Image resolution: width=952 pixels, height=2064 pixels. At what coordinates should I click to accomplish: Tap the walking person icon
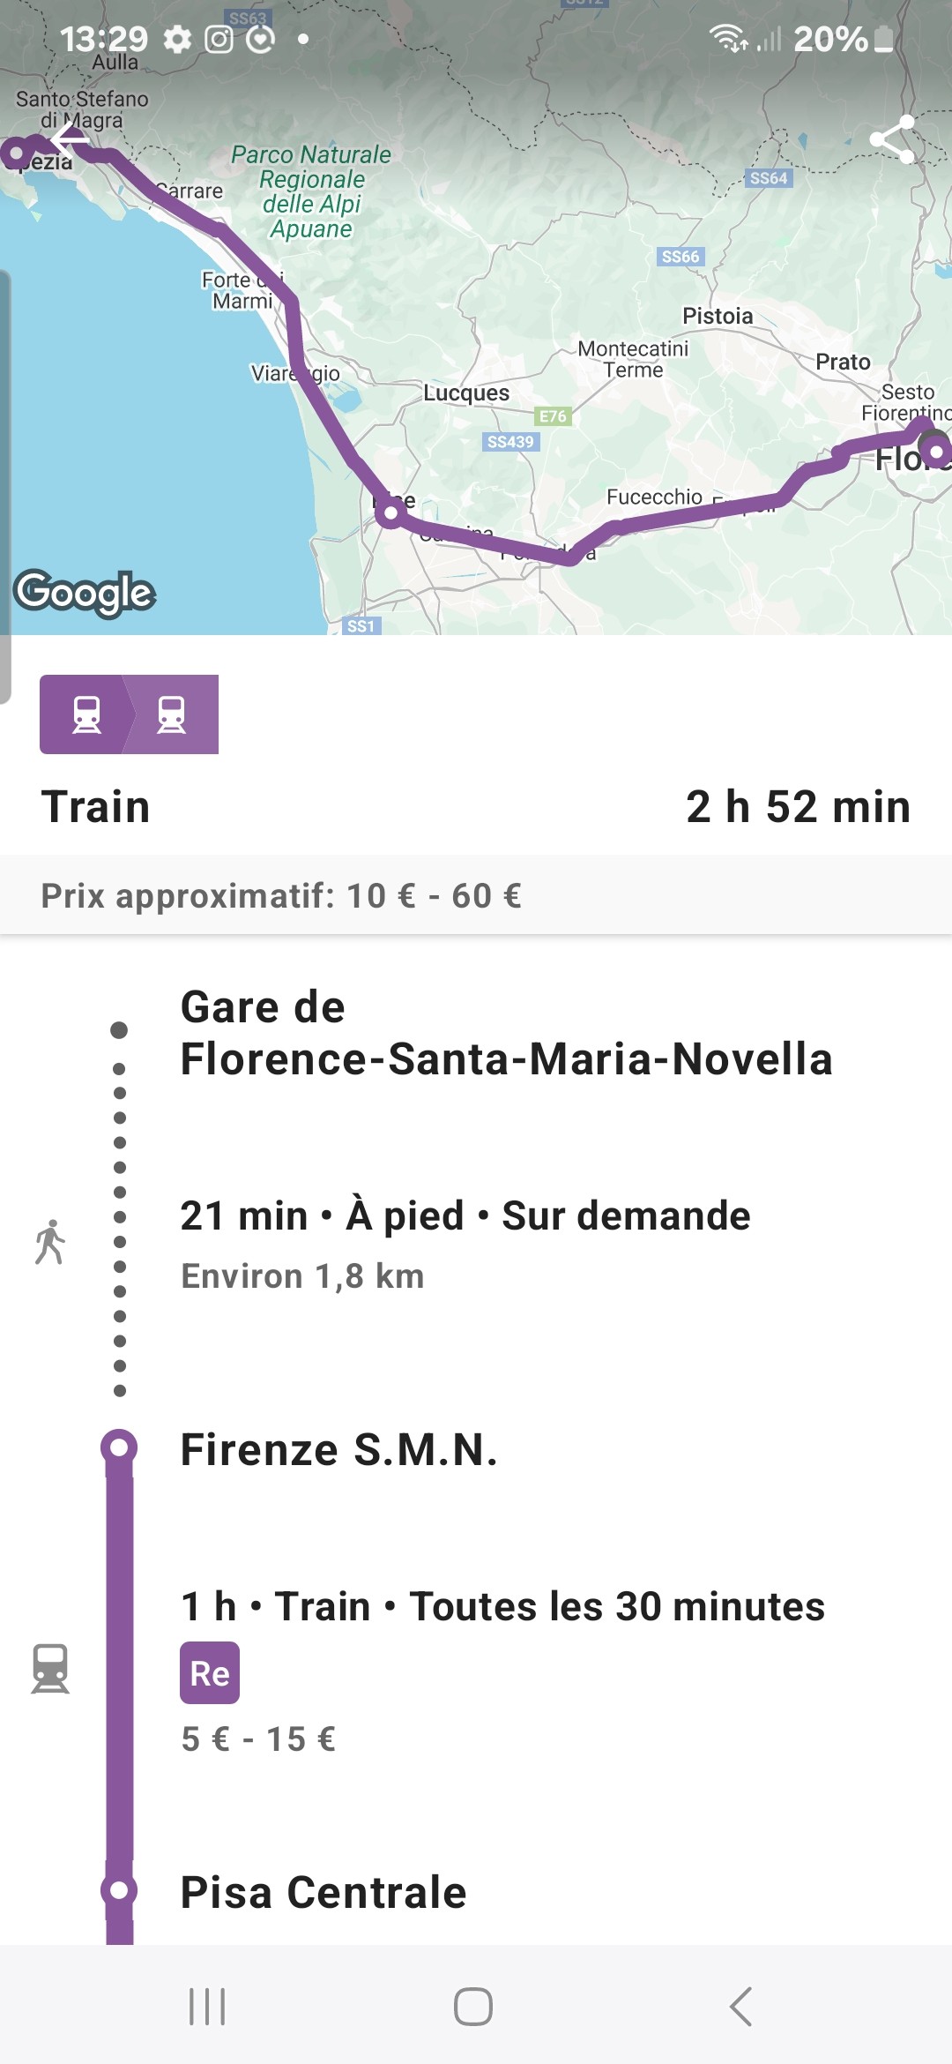(50, 1242)
